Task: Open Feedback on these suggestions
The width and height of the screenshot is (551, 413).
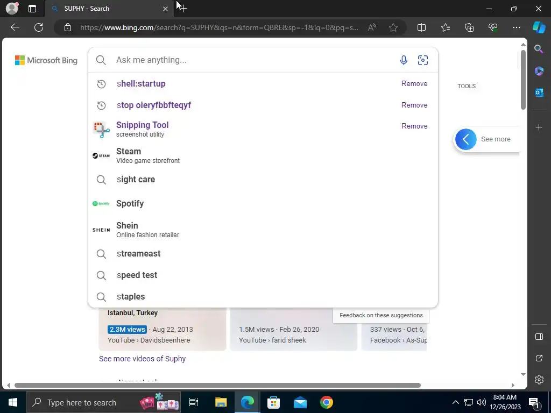Action: (382, 315)
